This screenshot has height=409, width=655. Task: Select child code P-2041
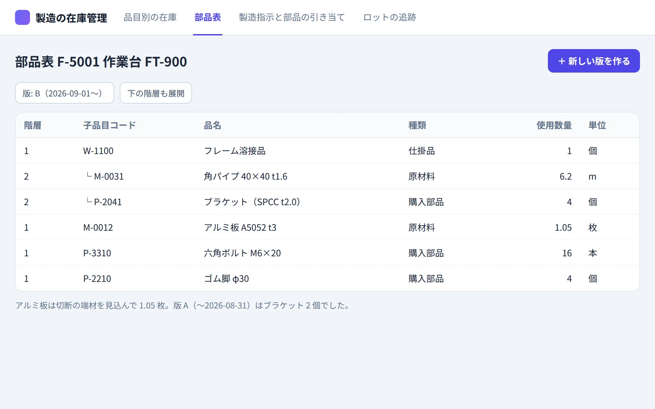[108, 202]
